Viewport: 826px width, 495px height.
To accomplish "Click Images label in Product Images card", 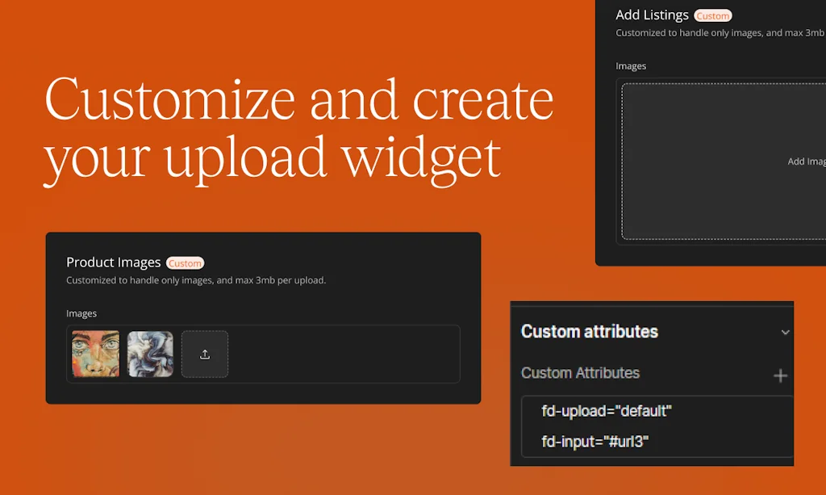I will (x=81, y=313).
